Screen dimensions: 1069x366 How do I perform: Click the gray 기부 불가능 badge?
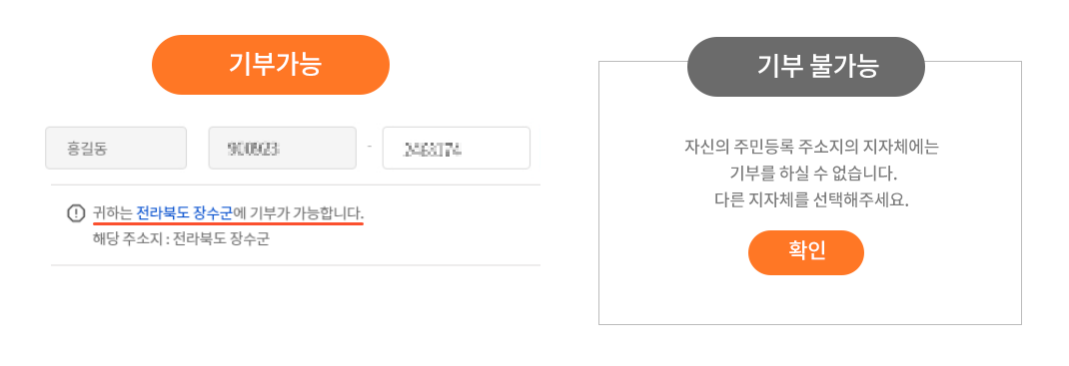coord(806,67)
